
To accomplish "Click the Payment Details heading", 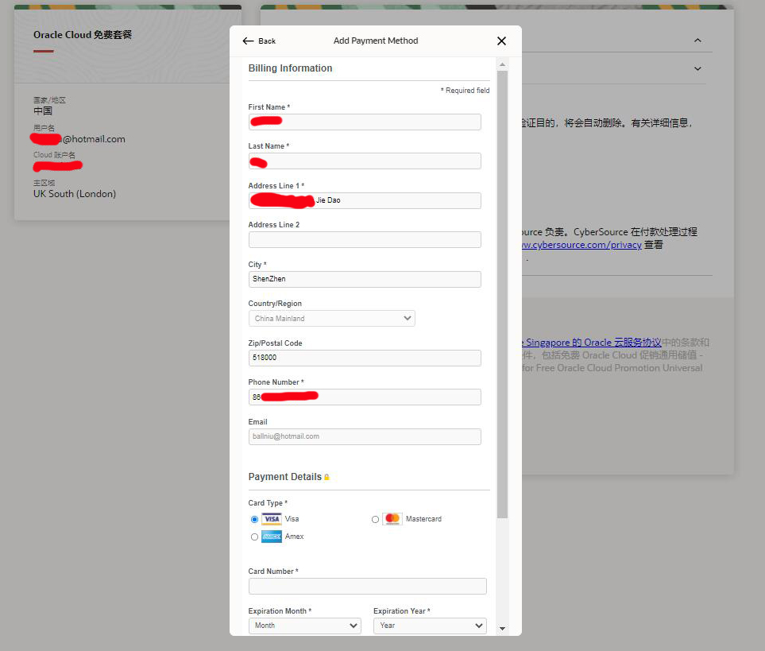I will point(285,477).
